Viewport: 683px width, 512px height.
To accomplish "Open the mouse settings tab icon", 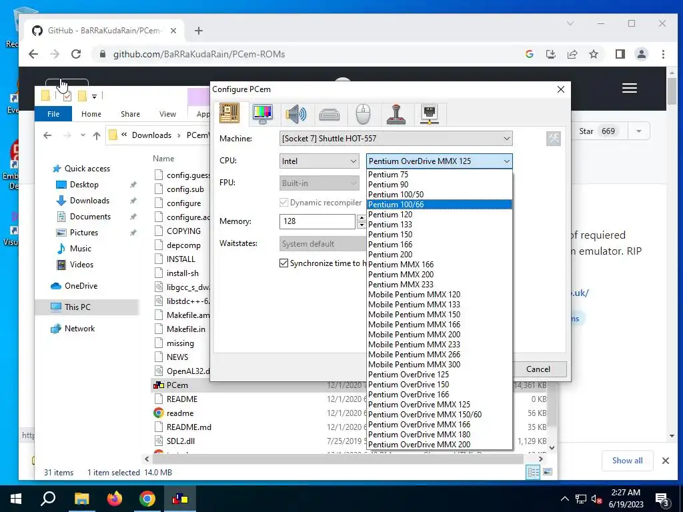I will coord(363,115).
